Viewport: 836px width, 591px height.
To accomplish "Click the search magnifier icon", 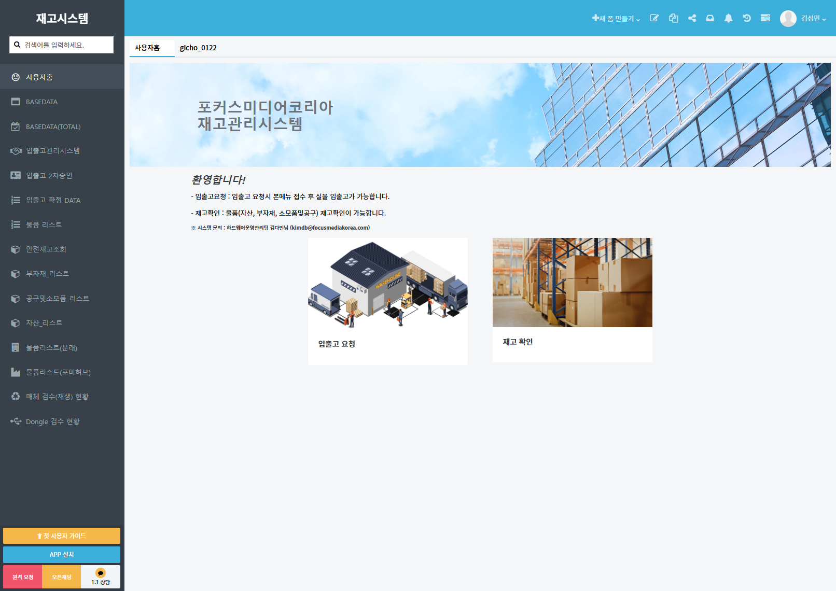I will pos(17,45).
